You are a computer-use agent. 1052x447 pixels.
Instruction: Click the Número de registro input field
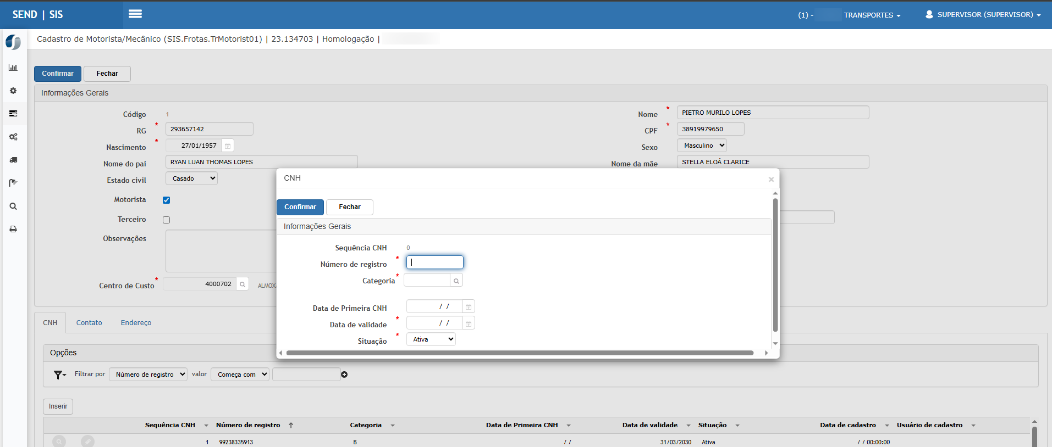[x=435, y=262]
